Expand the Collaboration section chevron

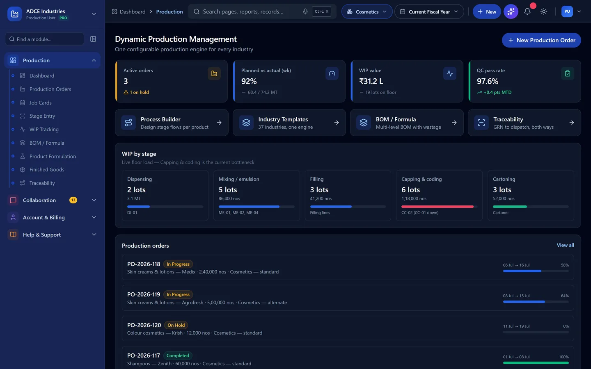(94, 200)
